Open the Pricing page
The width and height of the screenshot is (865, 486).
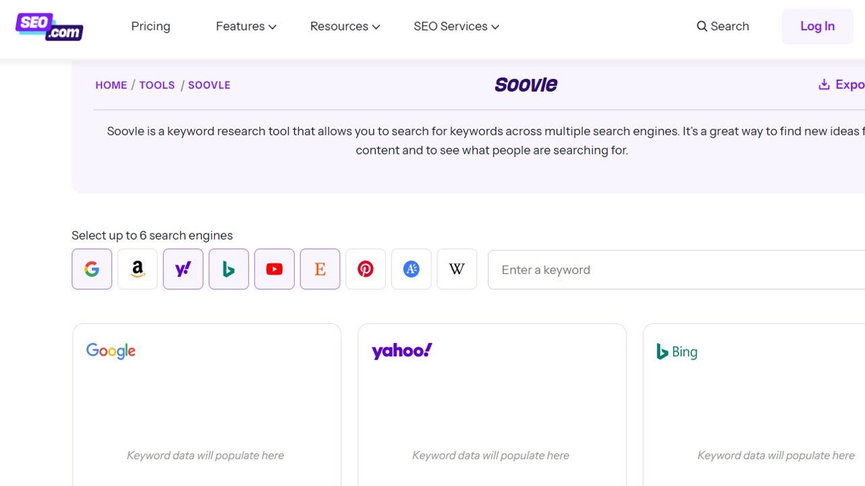pos(151,26)
